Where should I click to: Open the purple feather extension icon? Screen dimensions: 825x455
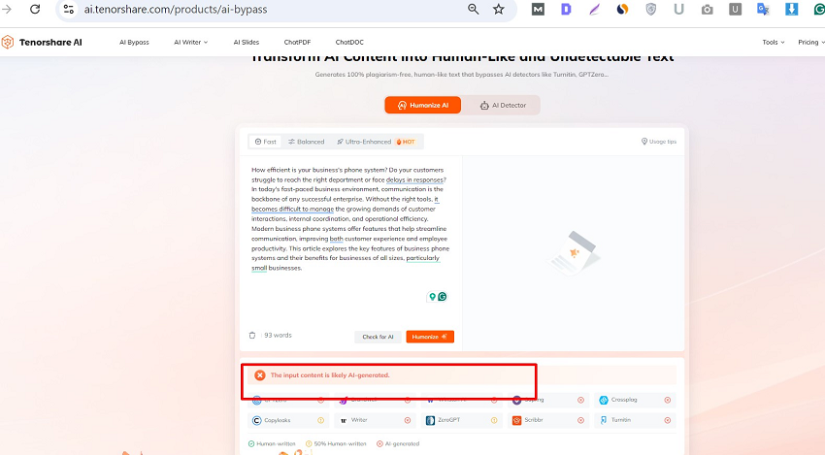coord(595,9)
